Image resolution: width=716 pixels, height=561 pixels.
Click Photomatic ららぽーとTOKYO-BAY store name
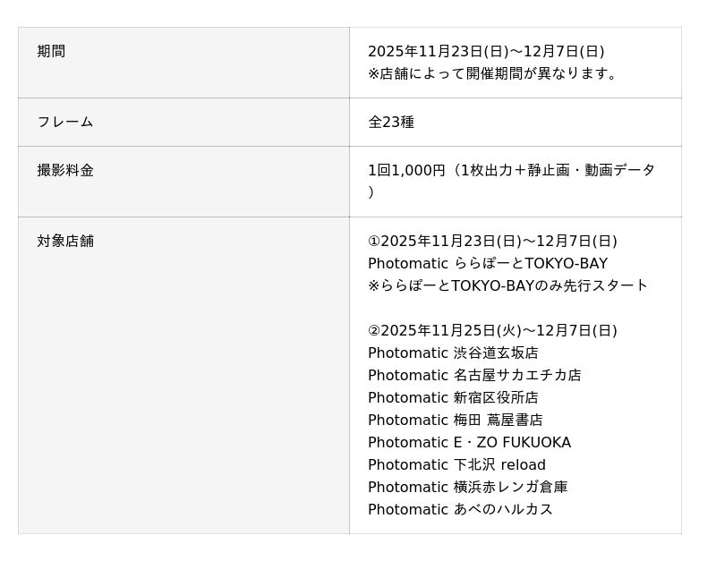tap(488, 264)
